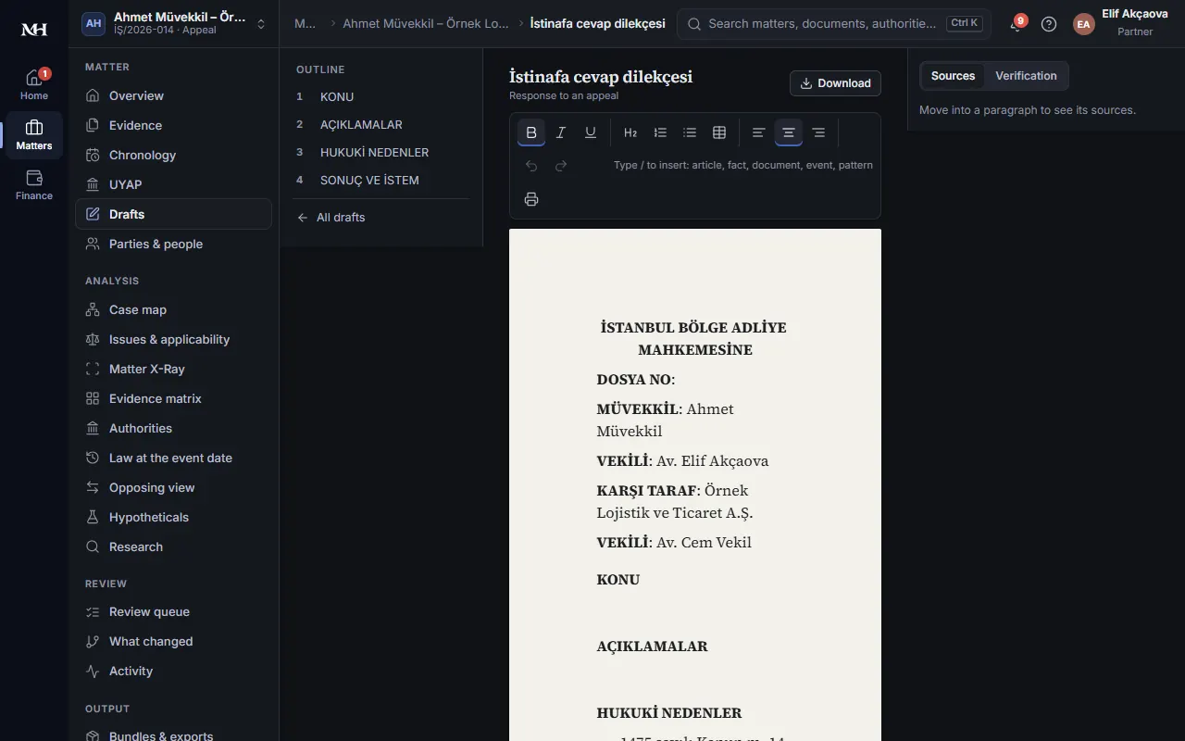
Task: Open Matters in left rail
Action: point(34,135)
